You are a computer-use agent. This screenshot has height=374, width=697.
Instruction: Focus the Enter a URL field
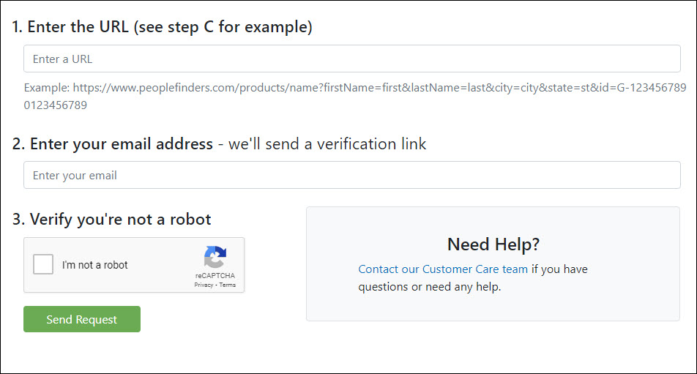pos(351,59)
